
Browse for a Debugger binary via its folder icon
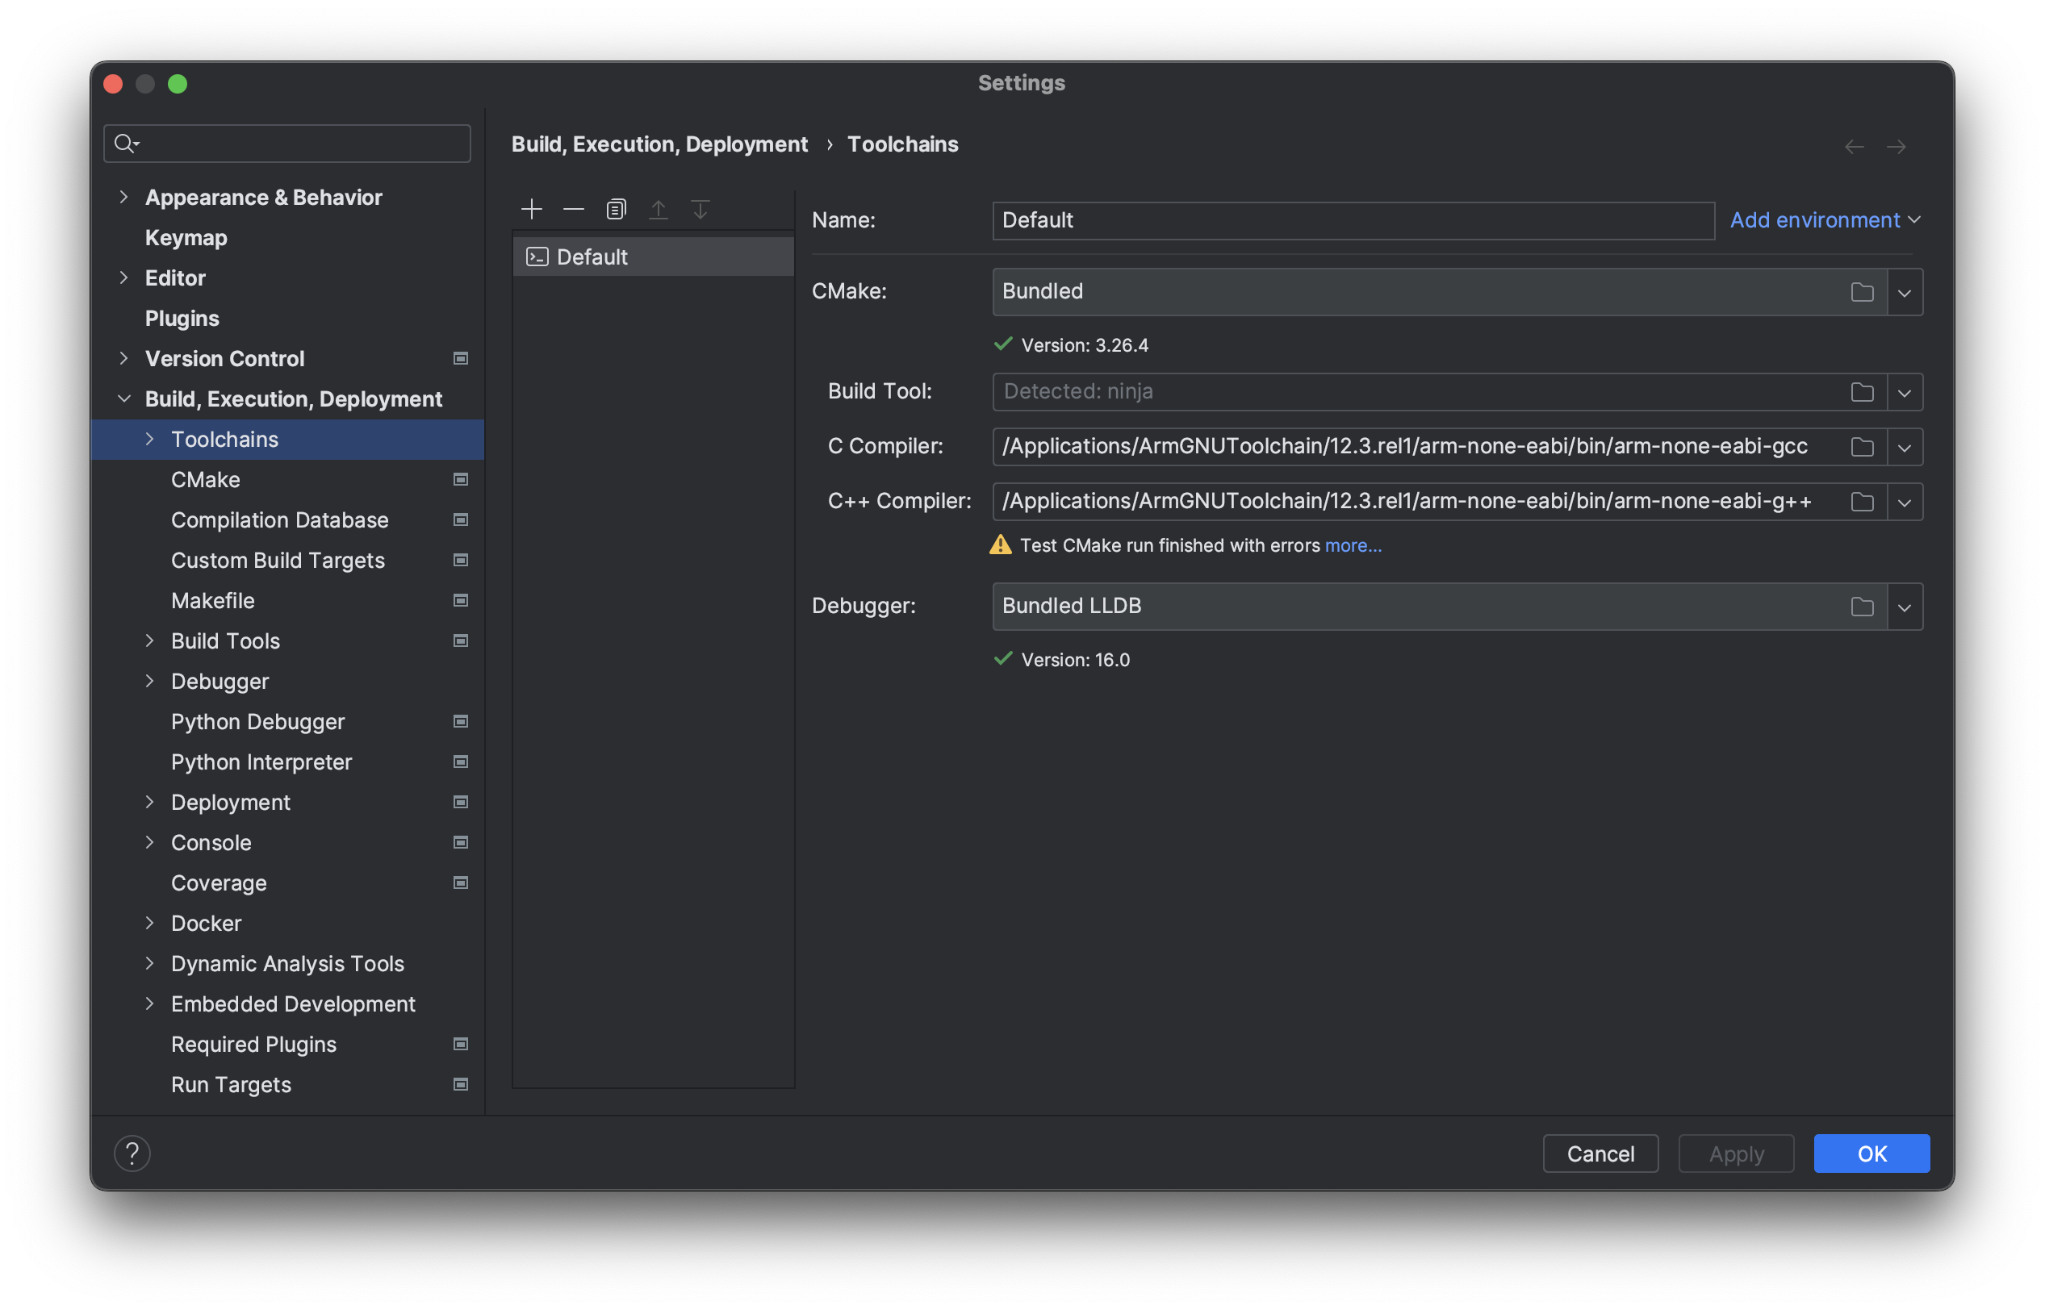click(x=1862, y=606)
